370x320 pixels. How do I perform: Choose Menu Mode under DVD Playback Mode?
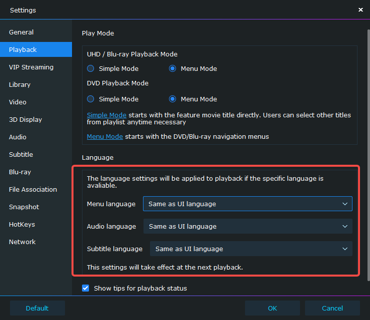pos(172,99)
